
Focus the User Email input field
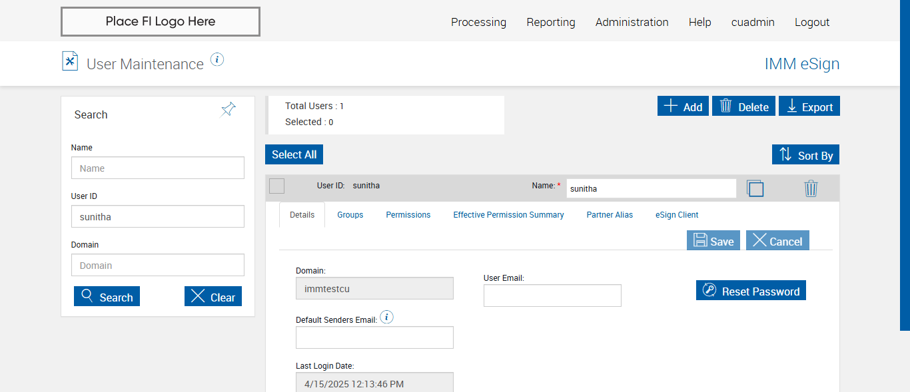pos(552,295)
